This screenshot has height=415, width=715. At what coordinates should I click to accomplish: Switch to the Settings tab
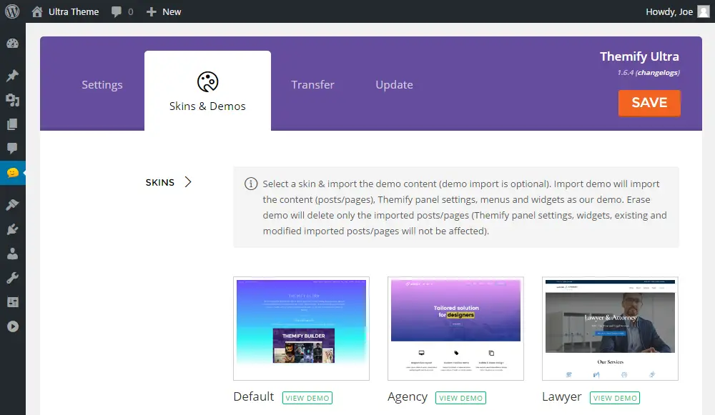pyautogui.click(x=102, y=85)
